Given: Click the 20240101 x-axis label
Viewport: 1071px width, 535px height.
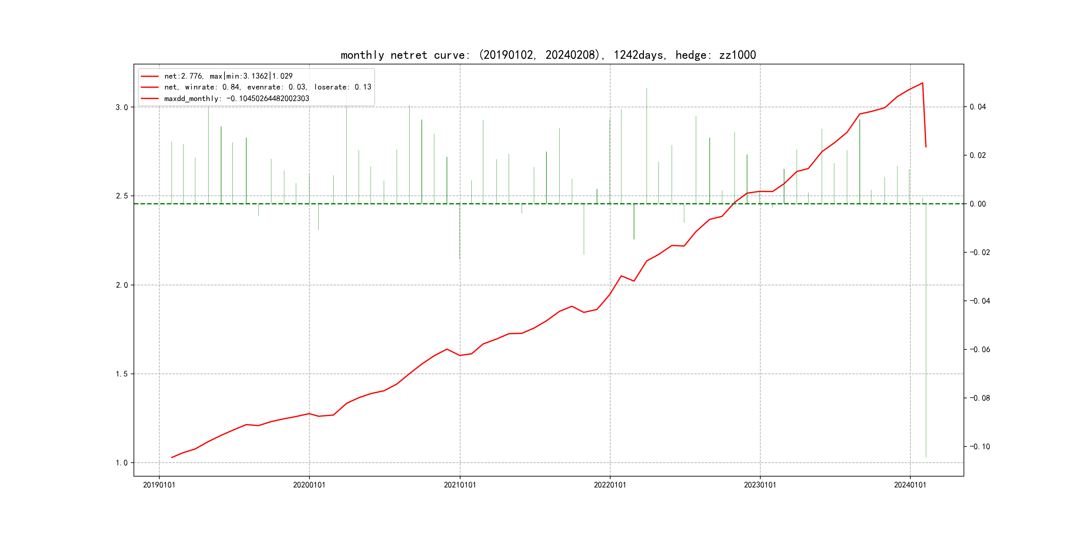Looking at the screenshot, I should (x=910, y=485).
